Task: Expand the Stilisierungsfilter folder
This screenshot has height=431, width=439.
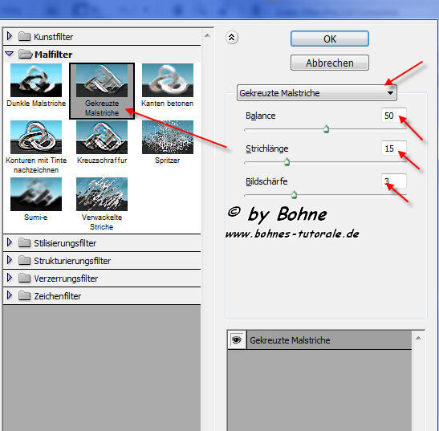Action: pos(10,242)
